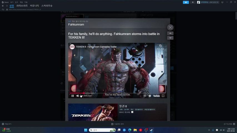237x133 pixels.
Task: Open video on YouTube via logo
Action: coord(156,96)
